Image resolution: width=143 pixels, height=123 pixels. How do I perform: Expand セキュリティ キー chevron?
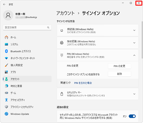(134, 94)
